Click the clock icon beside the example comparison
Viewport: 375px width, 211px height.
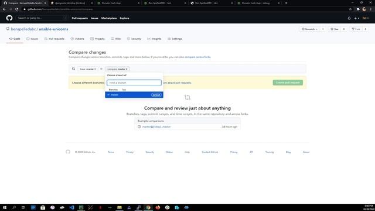tap(139, 127)
